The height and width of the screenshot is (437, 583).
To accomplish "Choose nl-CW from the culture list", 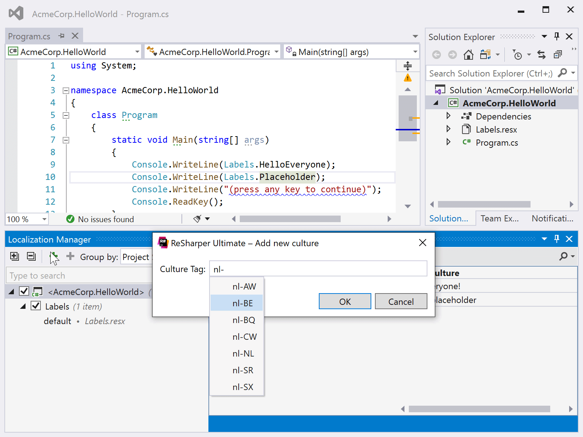I will click(x=237, y=337).
